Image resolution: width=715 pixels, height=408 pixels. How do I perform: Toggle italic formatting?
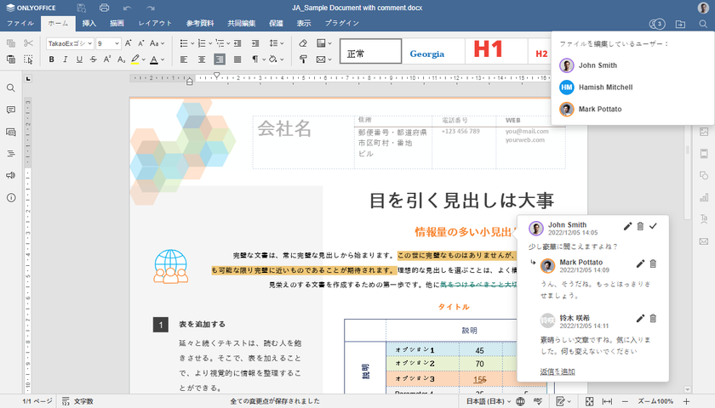[66, 59]
